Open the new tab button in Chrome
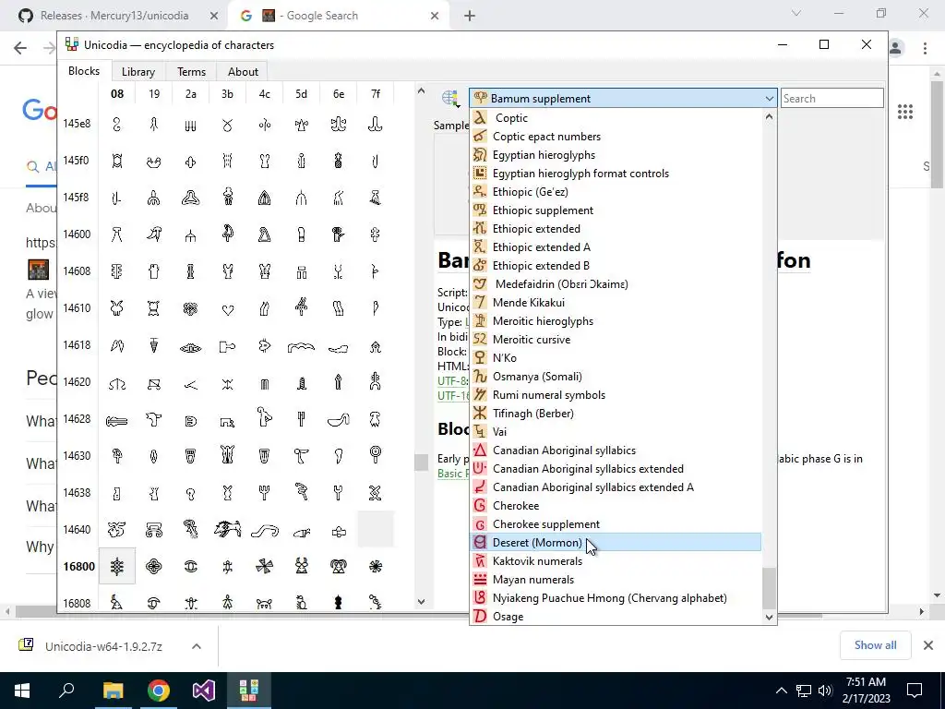The width and height of the screenshot is (945, 709). point(470,16)
